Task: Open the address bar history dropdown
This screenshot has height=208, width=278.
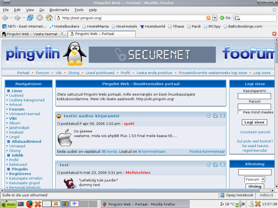Action: click(215, 18)
